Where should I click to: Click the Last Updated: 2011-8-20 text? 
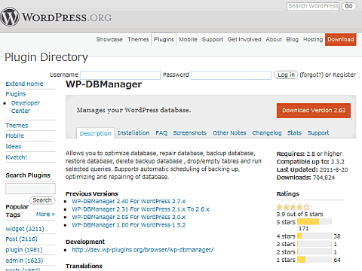[x=312, y=169]
